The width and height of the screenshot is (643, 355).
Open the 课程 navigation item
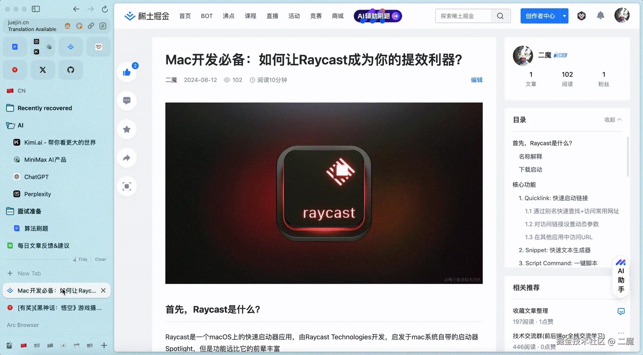tap(250, 16)
